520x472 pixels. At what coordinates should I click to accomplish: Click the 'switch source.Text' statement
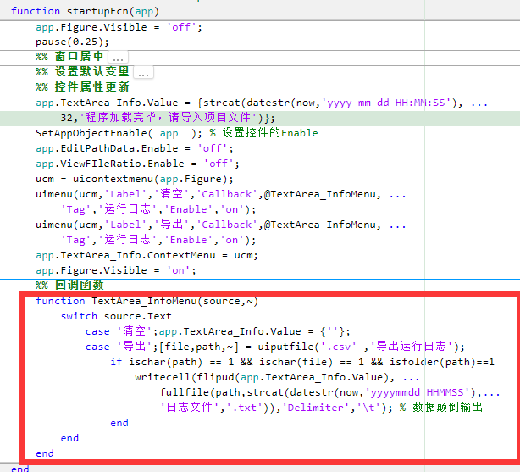coord(116,316)
